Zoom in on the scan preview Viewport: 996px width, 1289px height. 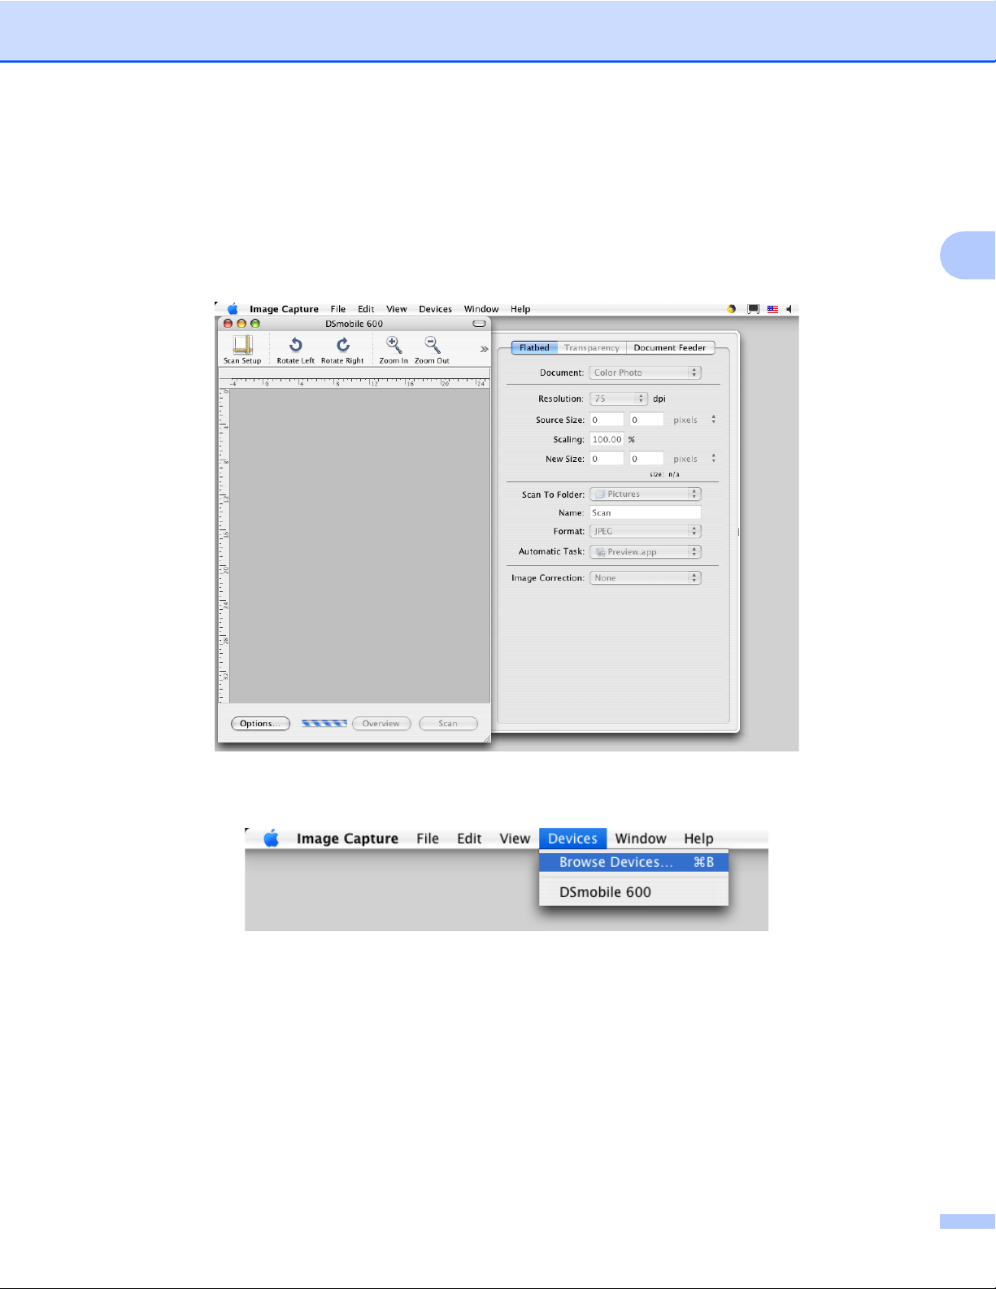point(394,350)
